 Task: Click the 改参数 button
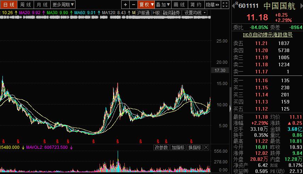(161, 147)
